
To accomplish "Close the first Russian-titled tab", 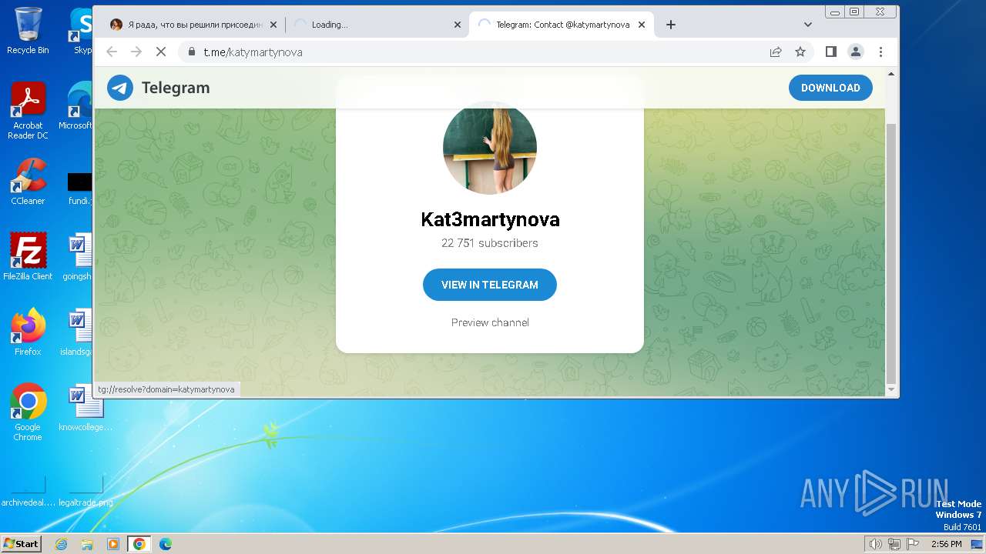I will coord(273,25).
